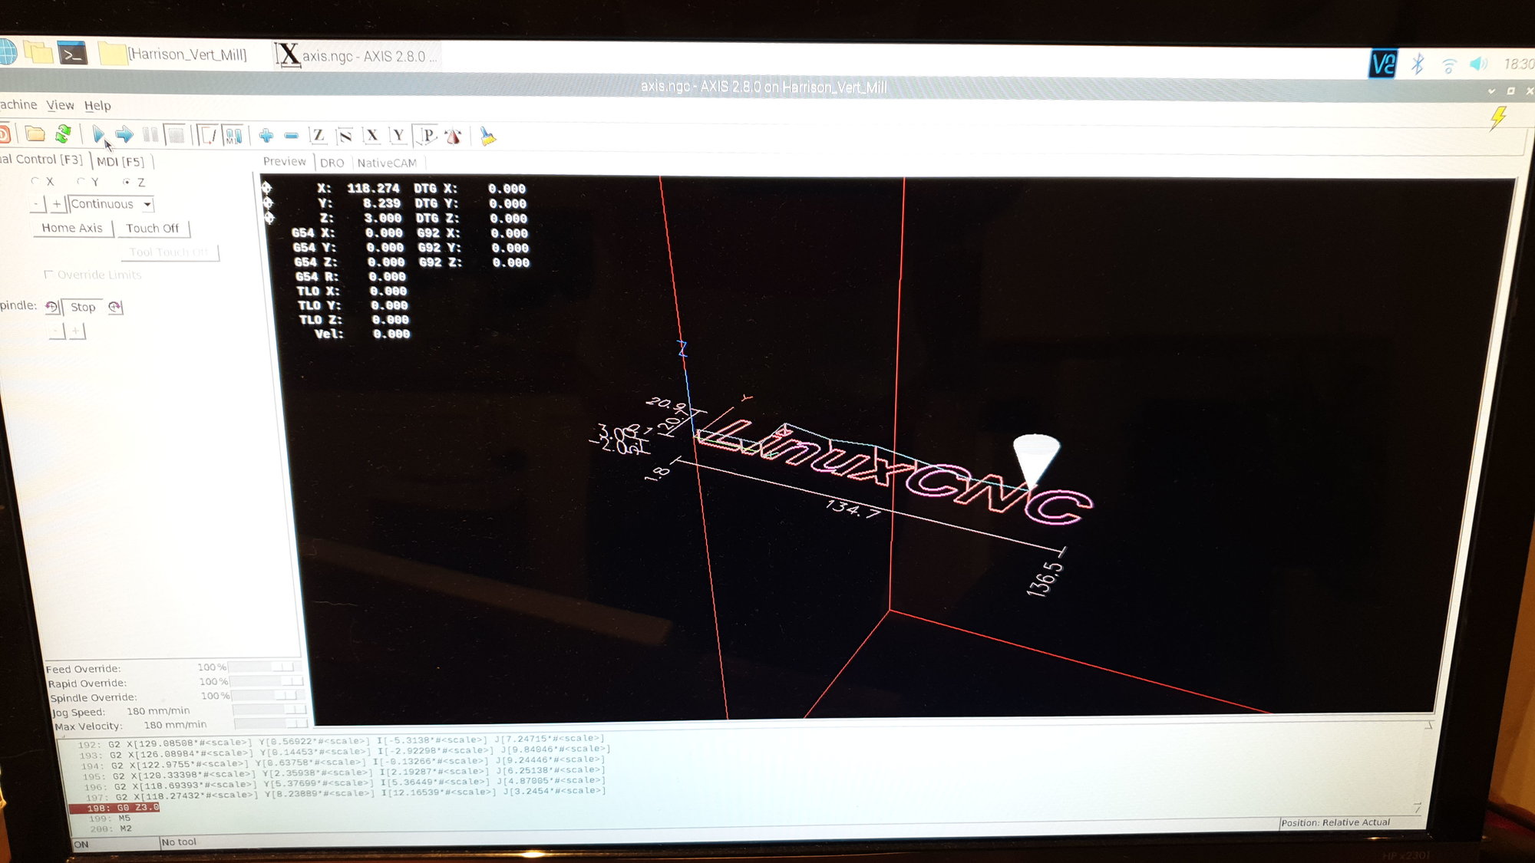Step to next line with arrow icon
This screenshot has height=863, width=1535.
(x=124, y=135)
